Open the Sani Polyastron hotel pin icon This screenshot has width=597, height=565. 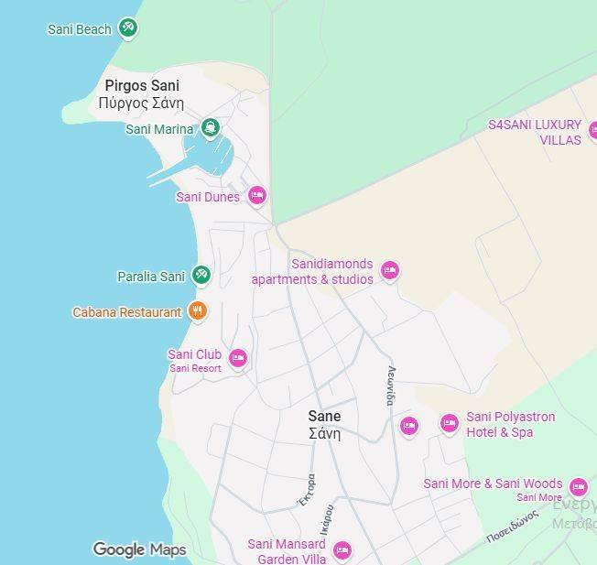pyautogui.click(x=450, y=423)
